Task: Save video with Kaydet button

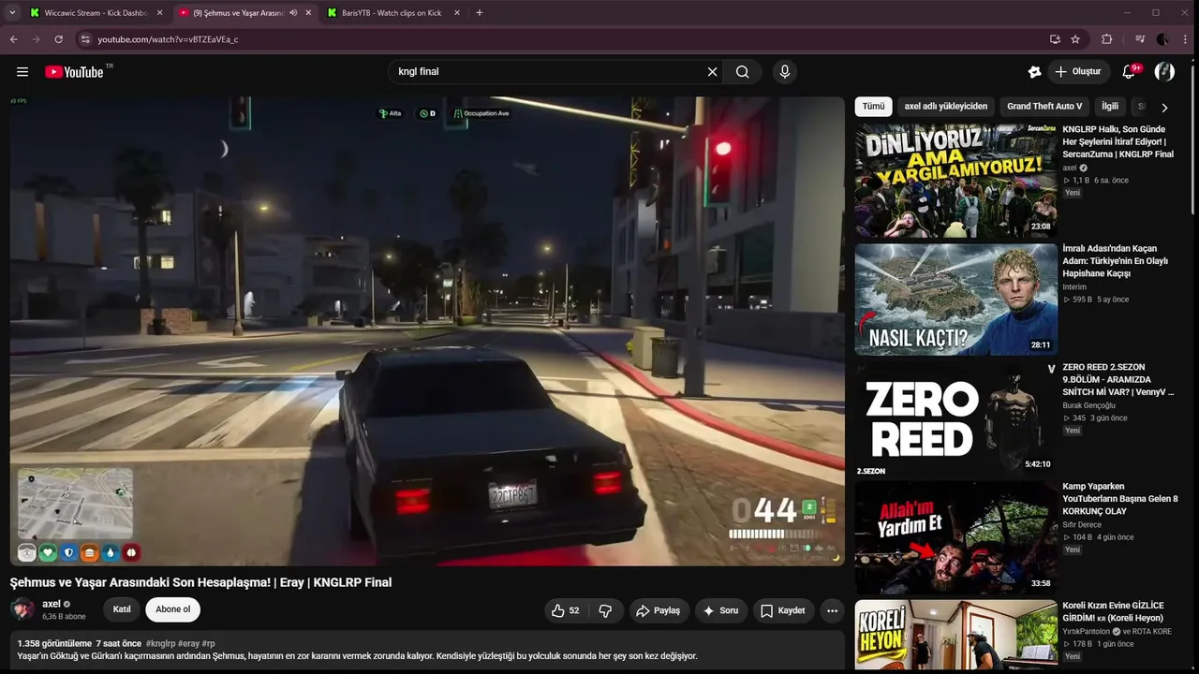Action: click(783, 610)
